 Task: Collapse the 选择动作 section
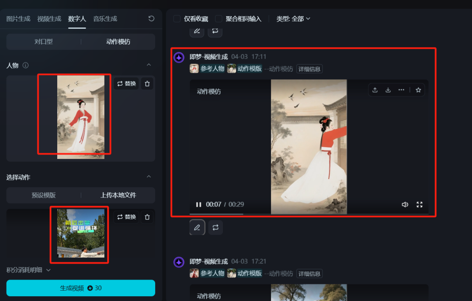tap(149, 176)
